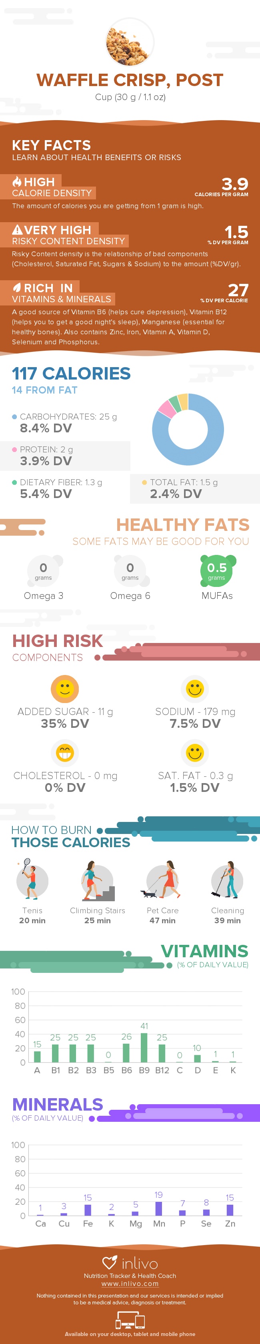
Task: Click the Pet Care dog-walking icon
Action: pyautogui.click(x=162, y=880)
